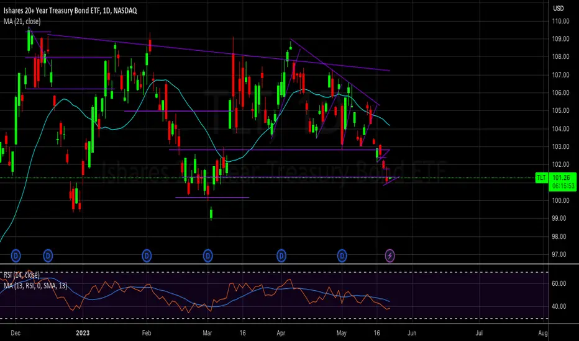Click the 100.00 price axis label

point(560,200)
